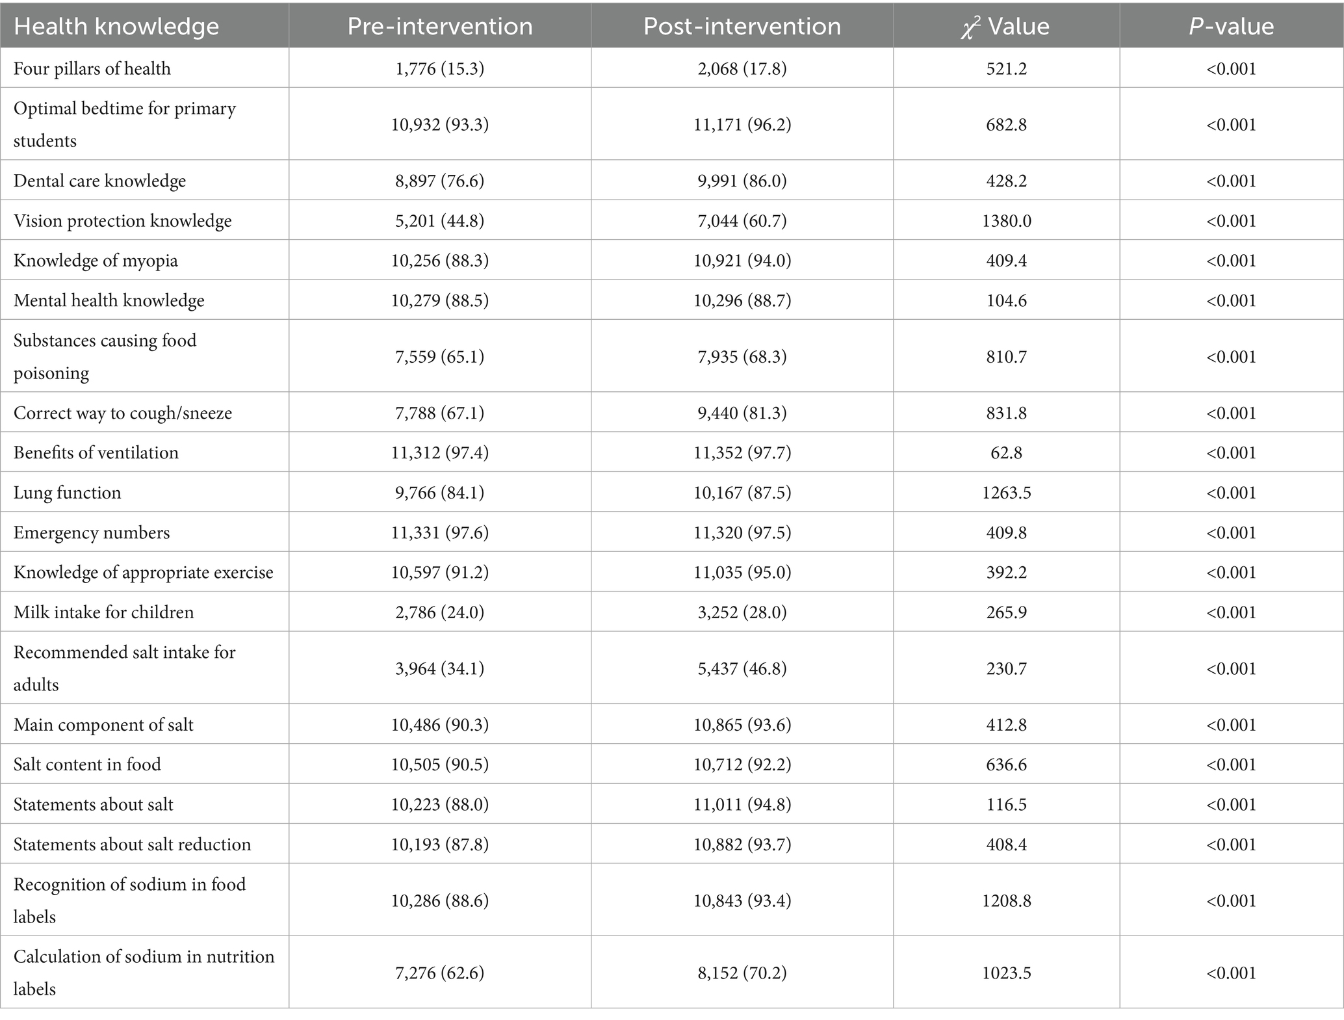The width and height of the screenshot is (1344, 1020).
Task: Click the Pre-intervention column header
Action: pyautogui.click(x=440, y=26)
